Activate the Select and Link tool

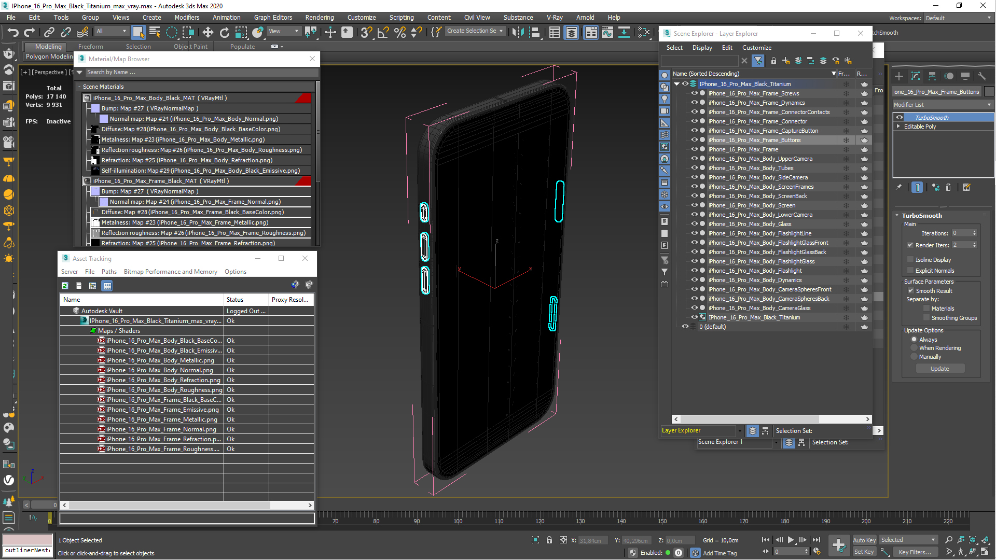tap(49, 32)
